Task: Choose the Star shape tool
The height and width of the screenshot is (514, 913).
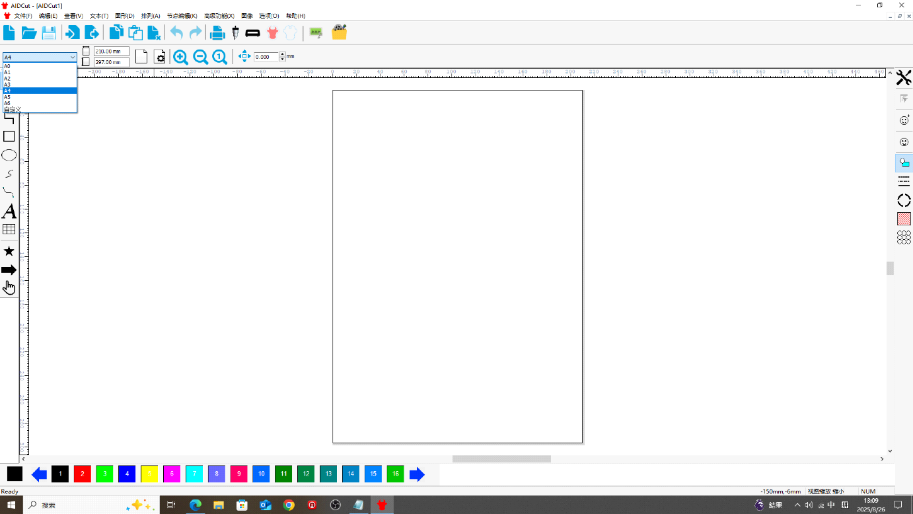Action: pyautogui.click(x=9, y=251)
